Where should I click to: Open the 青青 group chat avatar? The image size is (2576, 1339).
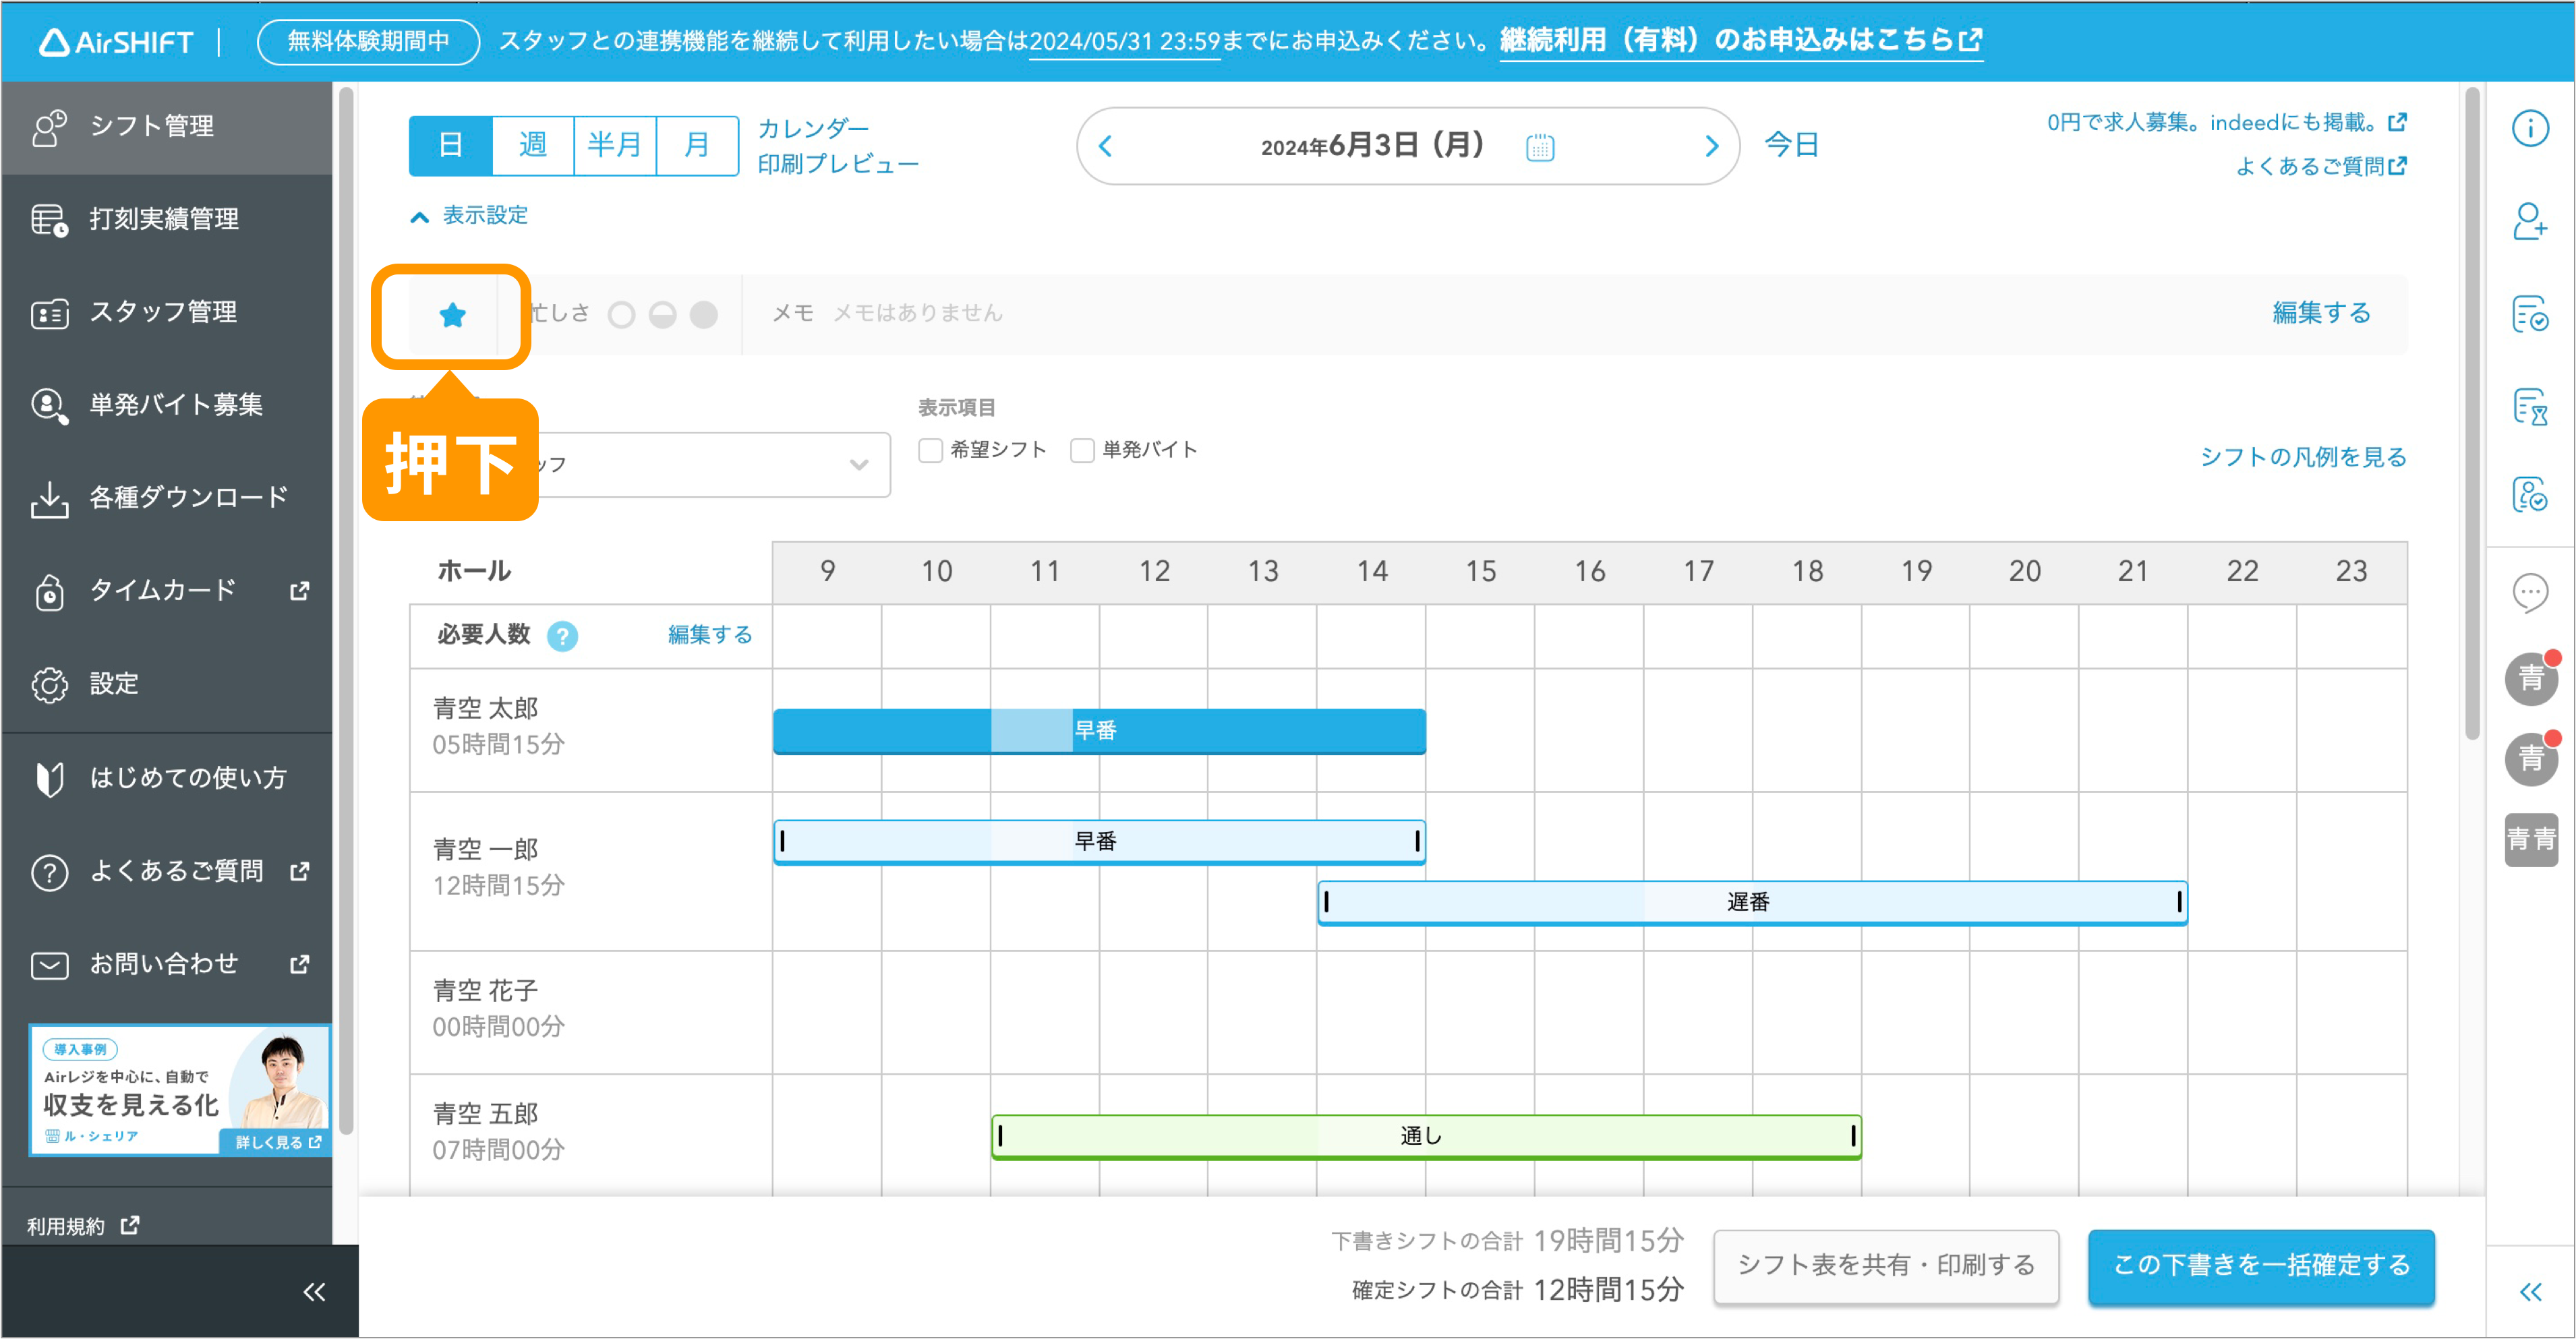[x=2531, y=840]
